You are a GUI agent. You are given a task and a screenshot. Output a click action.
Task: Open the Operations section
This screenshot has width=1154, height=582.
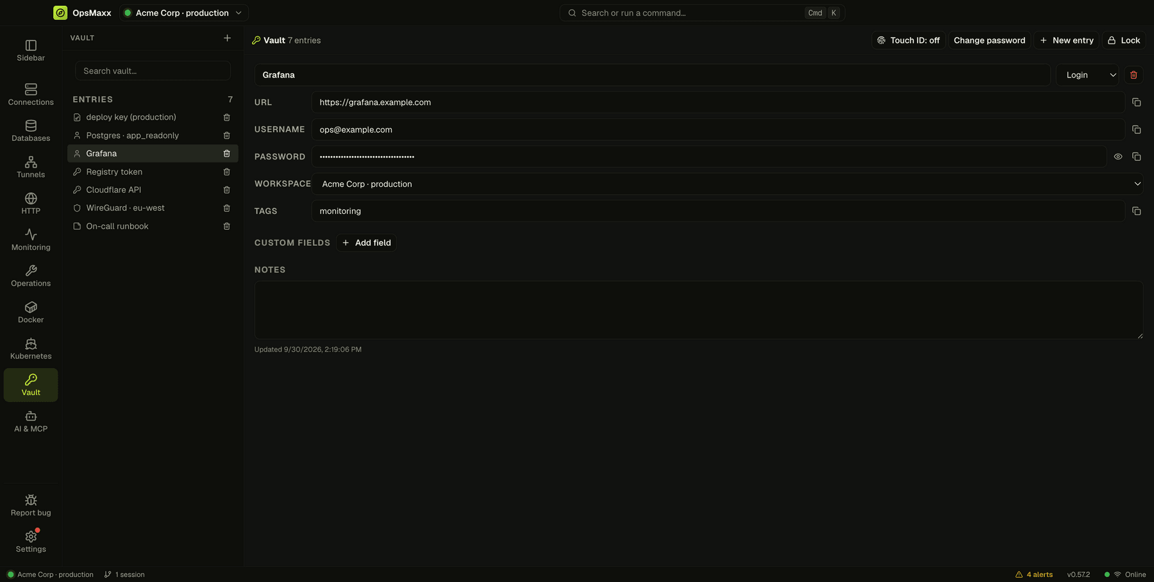point(31,276)
